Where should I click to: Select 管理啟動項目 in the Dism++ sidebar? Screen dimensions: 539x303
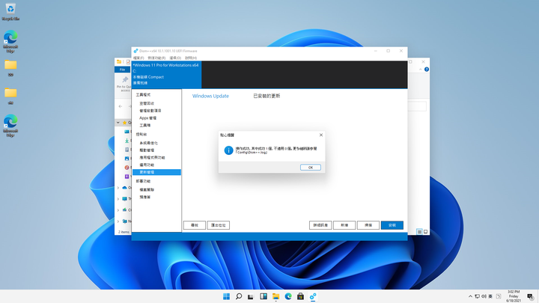[x=150, y=111]
